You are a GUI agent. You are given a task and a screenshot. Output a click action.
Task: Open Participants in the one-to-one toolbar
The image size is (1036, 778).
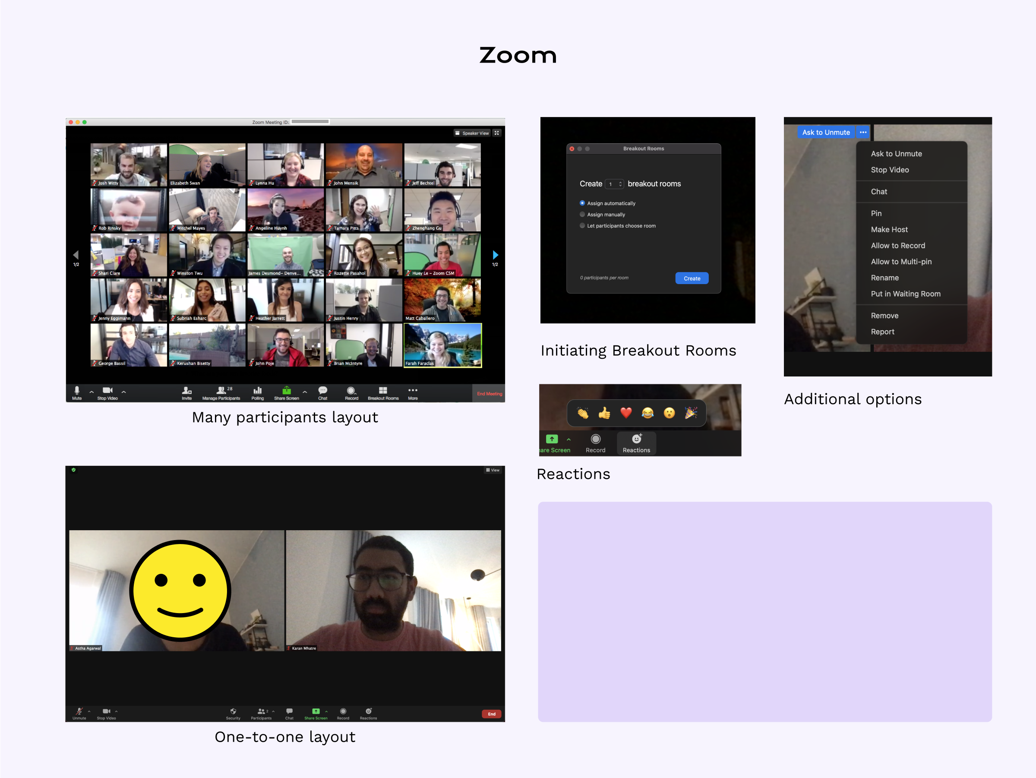pos(261,713)
